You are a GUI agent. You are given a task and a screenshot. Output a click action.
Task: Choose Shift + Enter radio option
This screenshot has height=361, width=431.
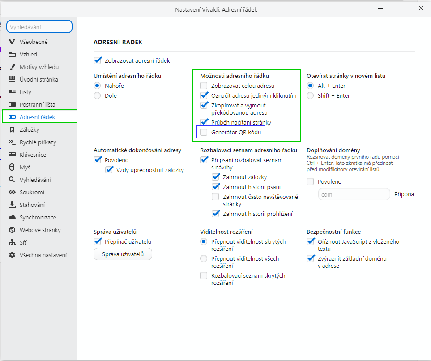point(310,95)
